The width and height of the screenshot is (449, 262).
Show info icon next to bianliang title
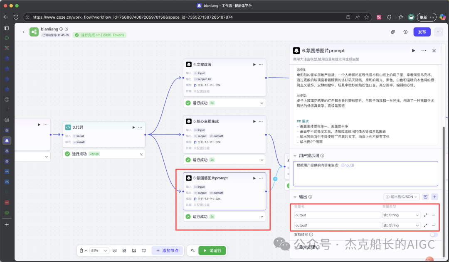61,29
